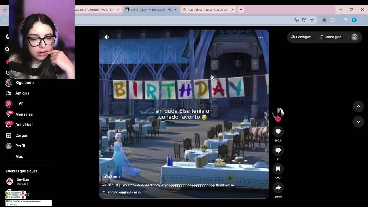The height and width of the screenshot is (207, 368).
Task: Click the #elsa hashtag in the caption
Action: tap(229, 185)
